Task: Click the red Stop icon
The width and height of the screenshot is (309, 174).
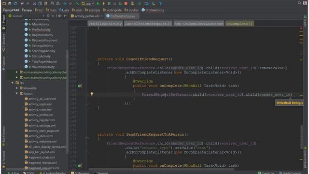Action: tap(126, 3)
